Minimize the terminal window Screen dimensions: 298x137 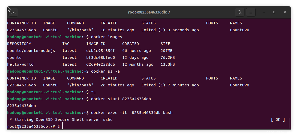click(x=264, y=12)
